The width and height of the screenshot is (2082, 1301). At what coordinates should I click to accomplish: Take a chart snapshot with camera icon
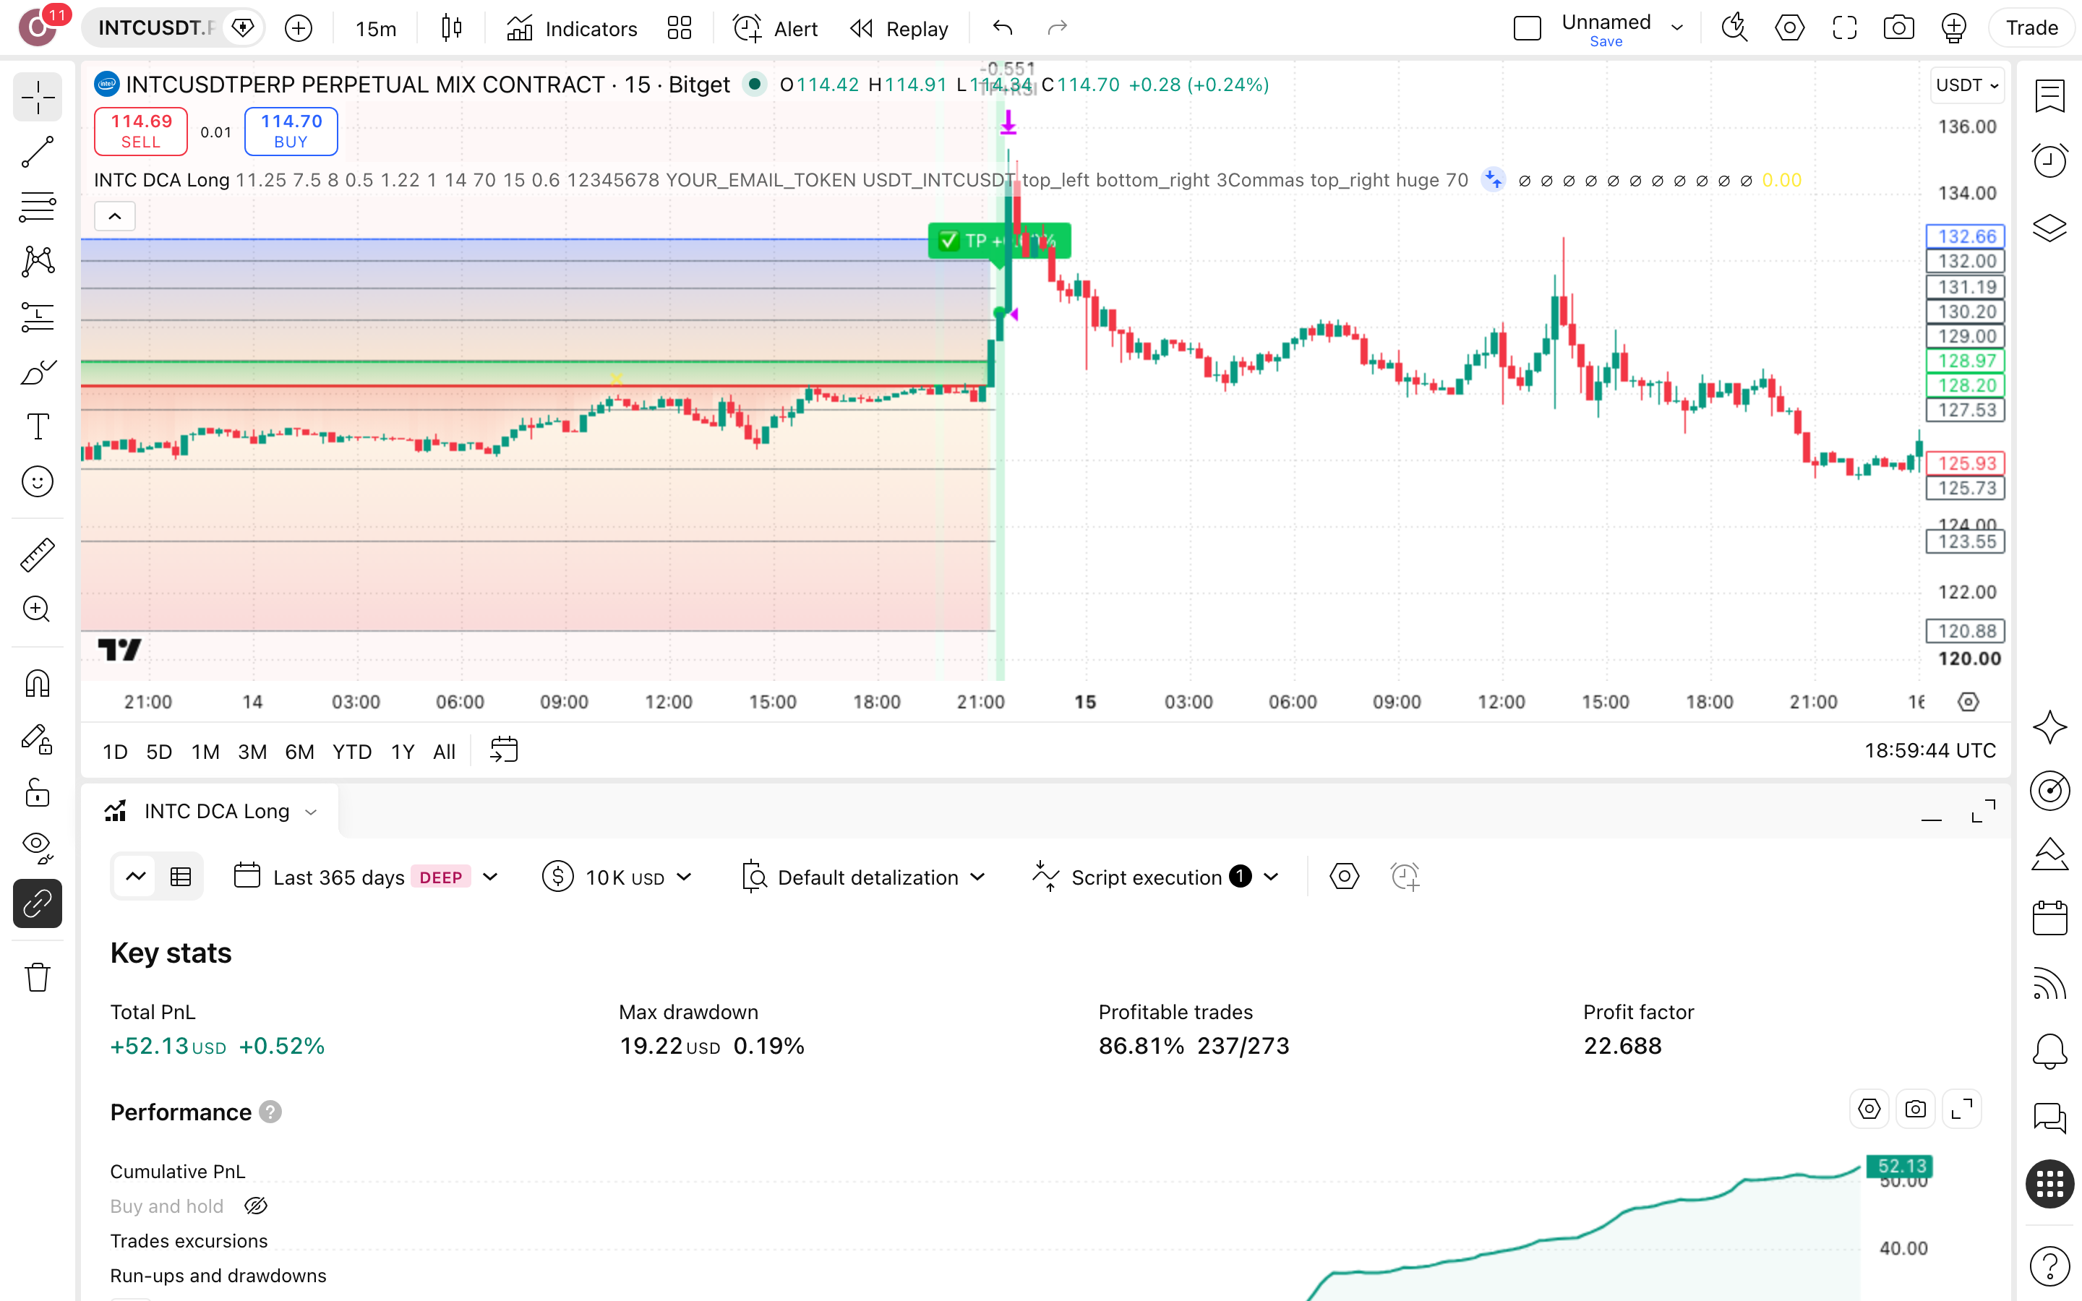[x=1899, y=28]
